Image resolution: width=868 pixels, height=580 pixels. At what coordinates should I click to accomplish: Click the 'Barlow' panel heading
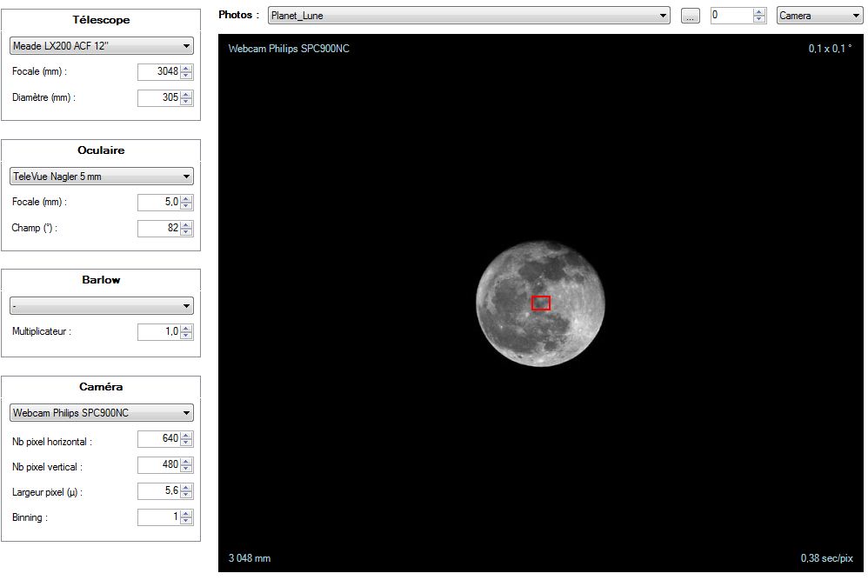tap(101, 280)
